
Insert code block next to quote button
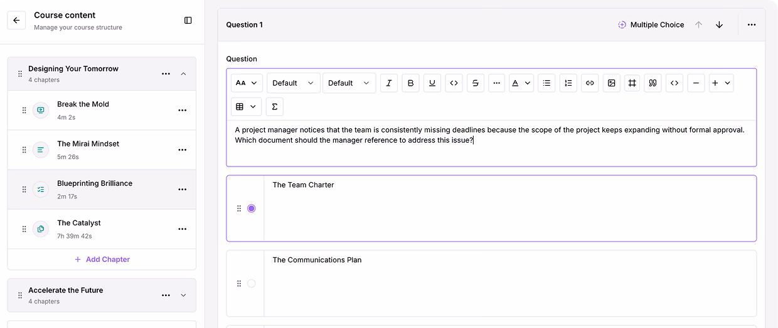coord(674,83)
